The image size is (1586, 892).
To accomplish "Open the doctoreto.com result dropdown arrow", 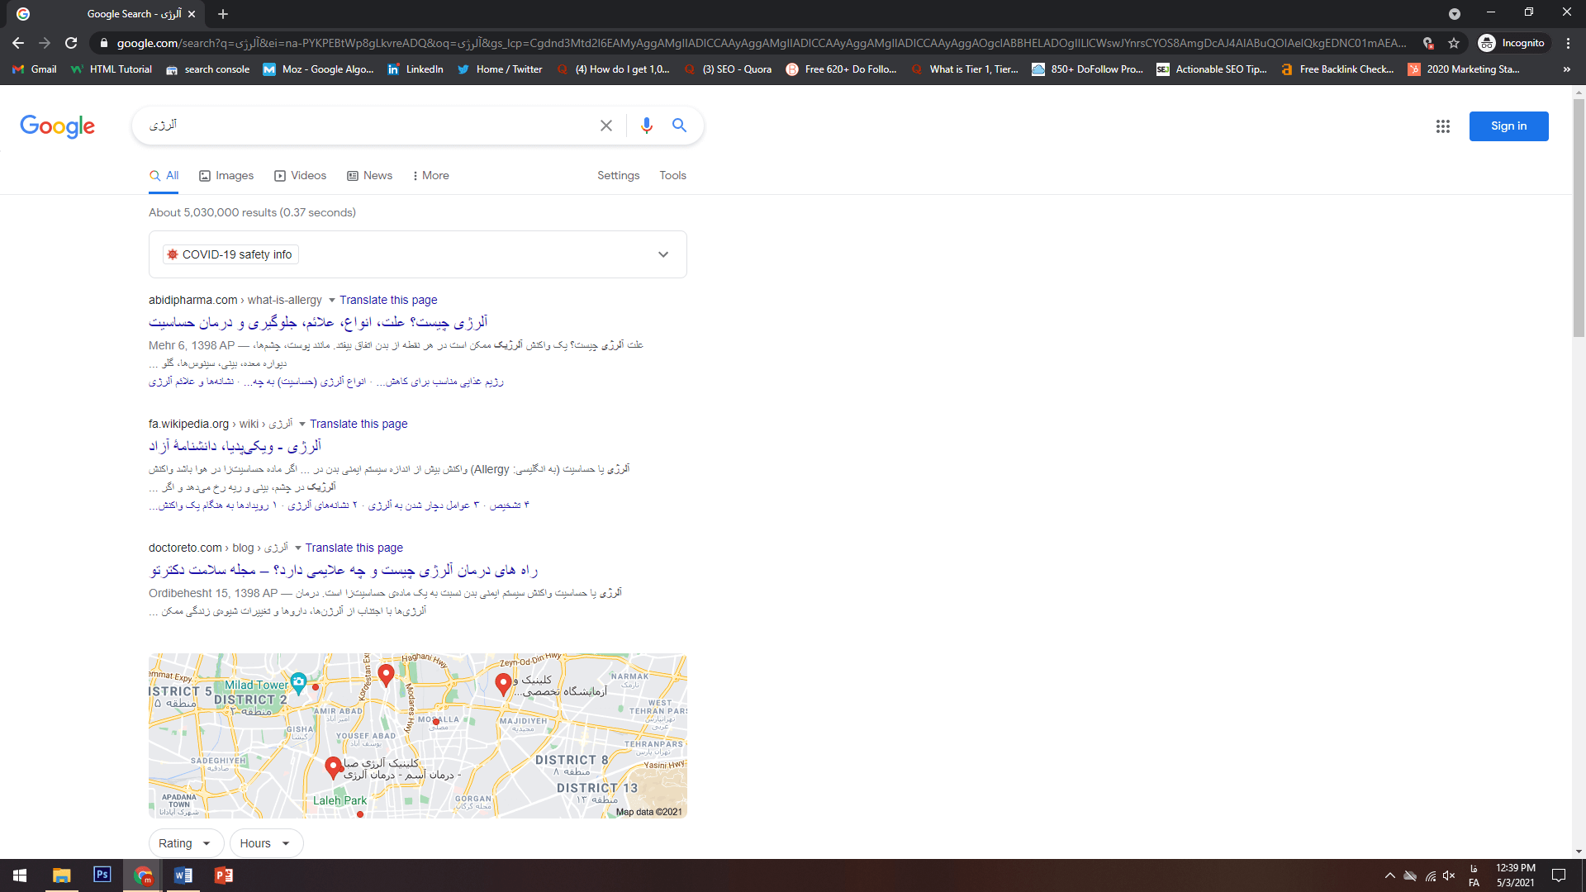I will tap(298, 548).
